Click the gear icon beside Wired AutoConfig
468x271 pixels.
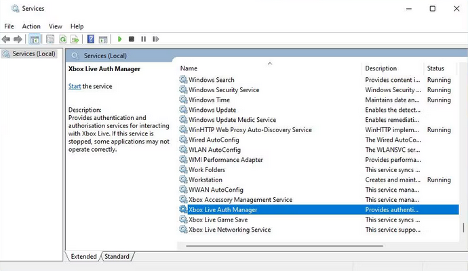183,140
